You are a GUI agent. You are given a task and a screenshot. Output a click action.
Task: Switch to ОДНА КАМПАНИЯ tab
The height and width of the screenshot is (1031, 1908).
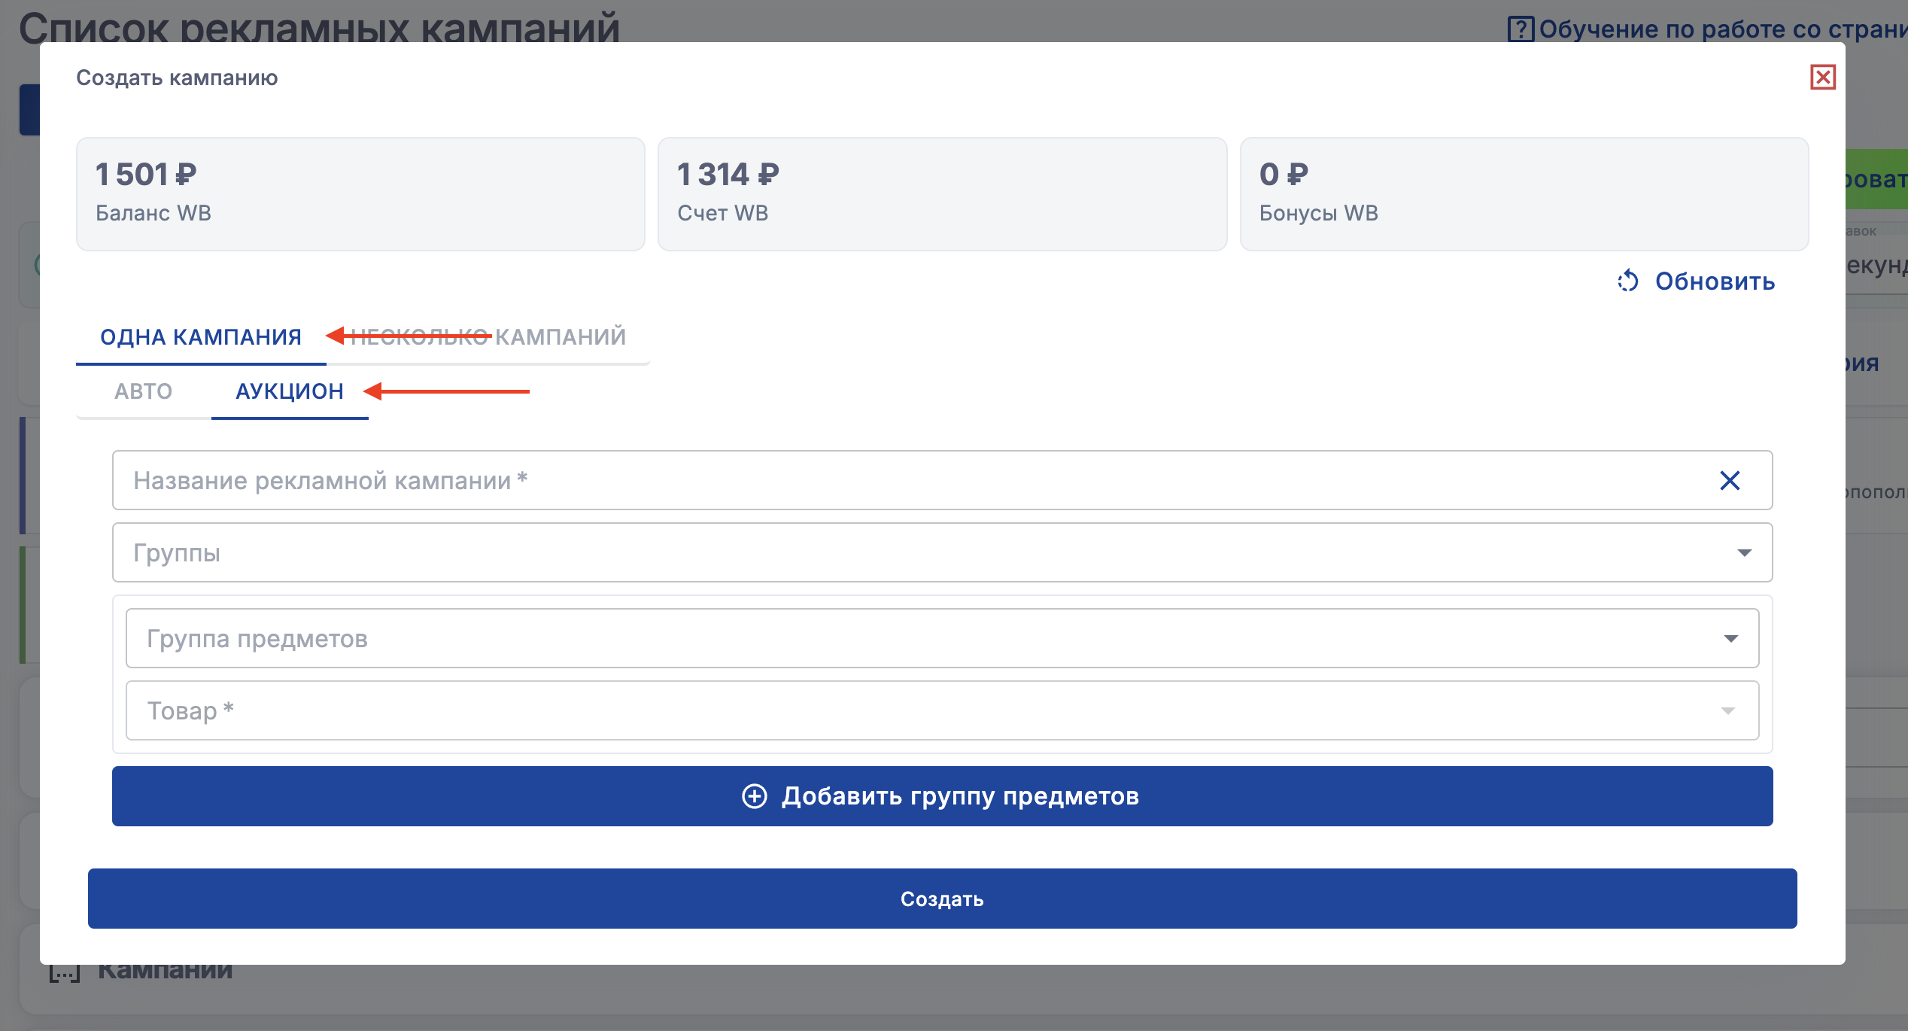click(x=201, y=337)
